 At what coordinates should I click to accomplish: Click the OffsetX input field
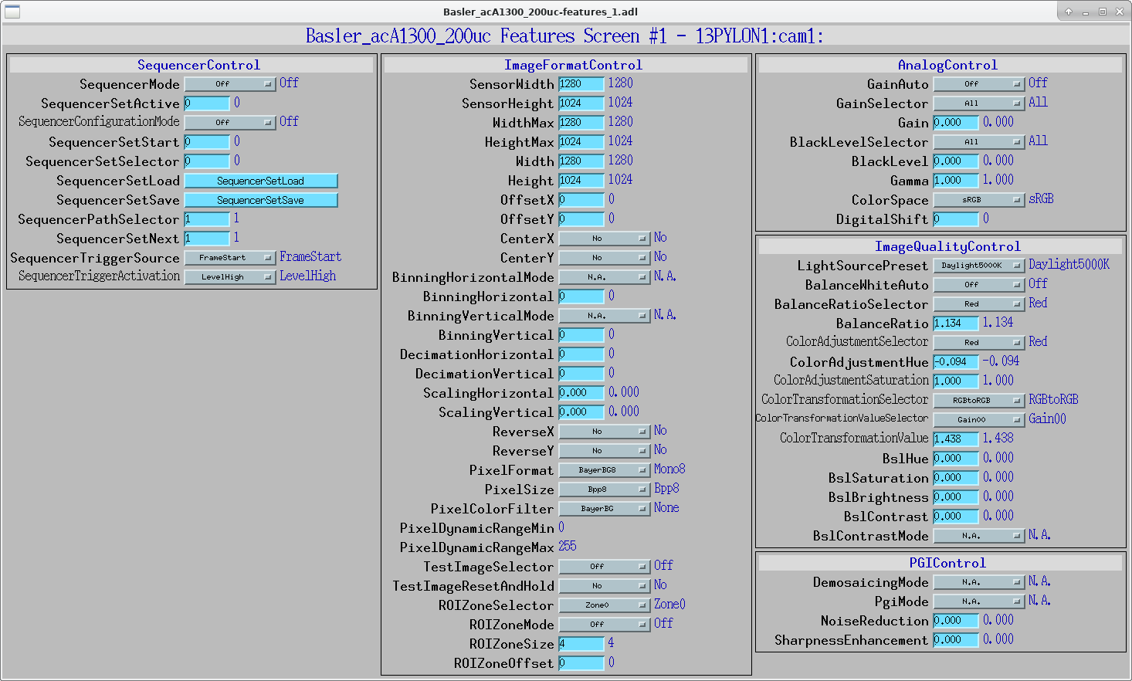pos(581,199)
